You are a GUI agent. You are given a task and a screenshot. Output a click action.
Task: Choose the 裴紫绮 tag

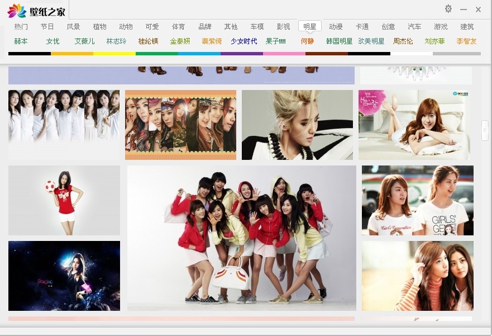point(212,41)
